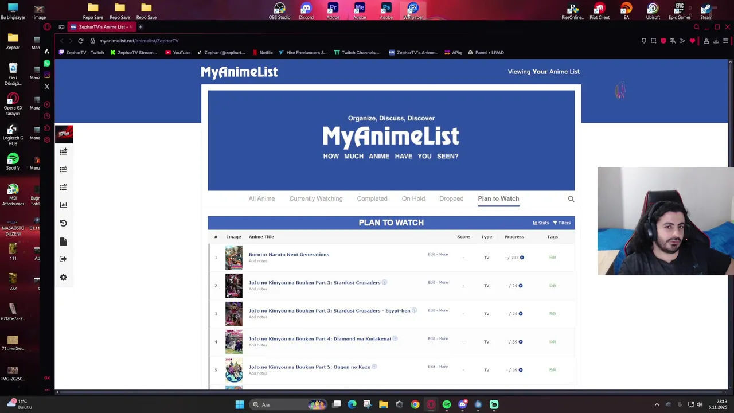The width and height of the screenshot is (734, 413).
Task: Open the Opera snapshot tool icon
Action: [653, 41]
